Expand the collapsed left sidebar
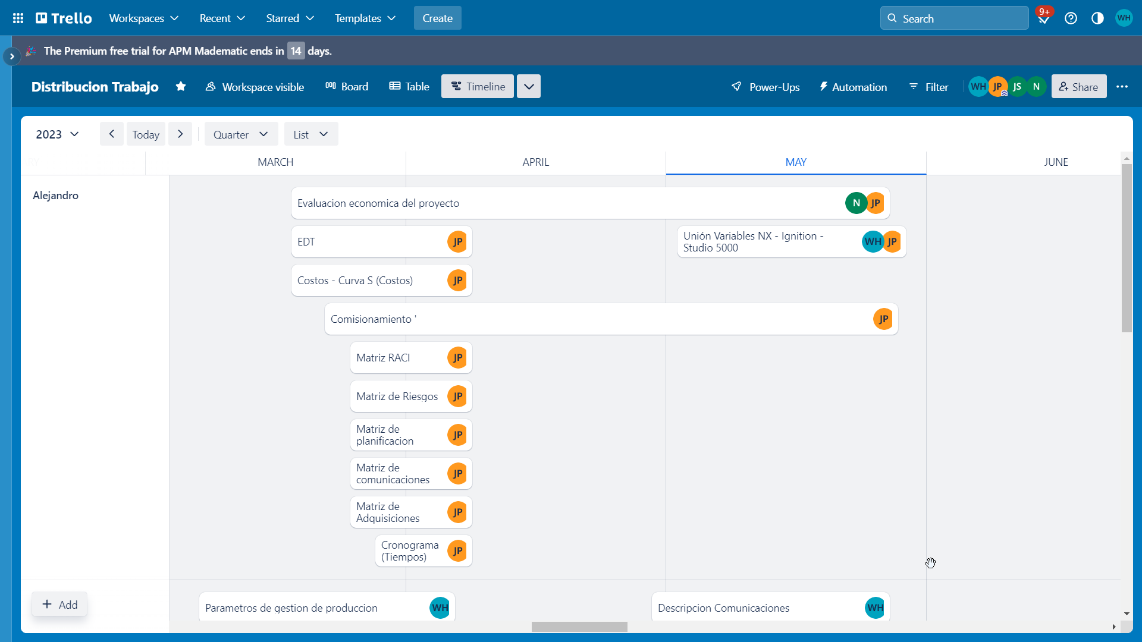Image resolution: width=1142 pixels, height=642 pixels. (12, 56)
